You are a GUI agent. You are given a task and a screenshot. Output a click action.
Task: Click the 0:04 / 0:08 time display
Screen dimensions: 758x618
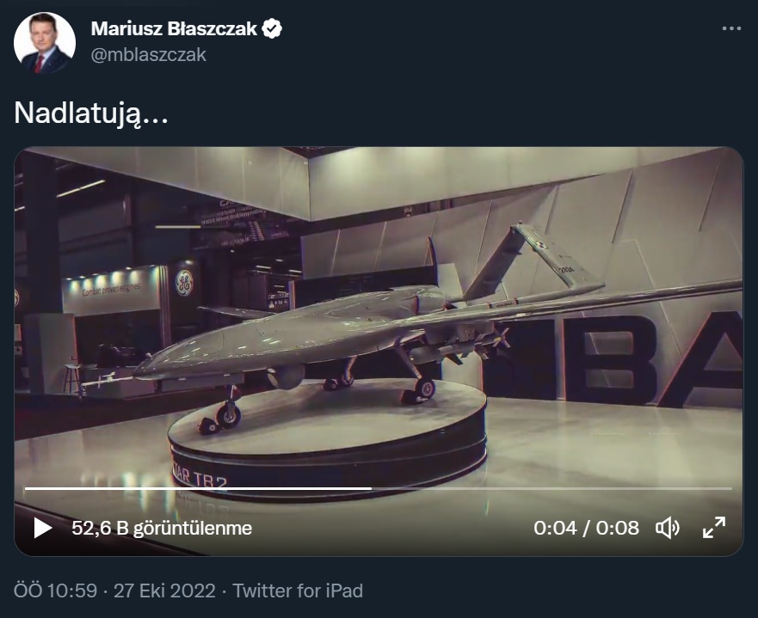pyautogui.click(x=586, y=529)
